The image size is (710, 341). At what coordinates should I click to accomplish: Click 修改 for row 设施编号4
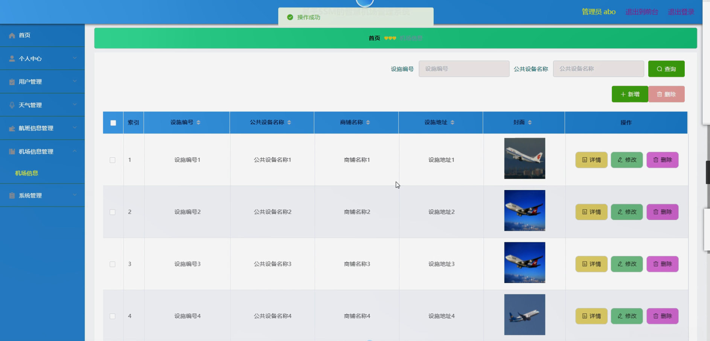pyautogui.click(x=627, y=316)
